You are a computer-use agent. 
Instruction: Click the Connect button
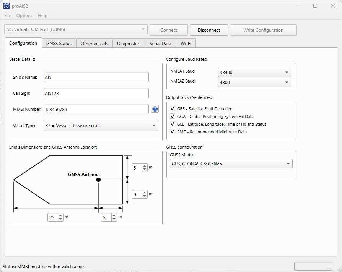pos(169,30)
